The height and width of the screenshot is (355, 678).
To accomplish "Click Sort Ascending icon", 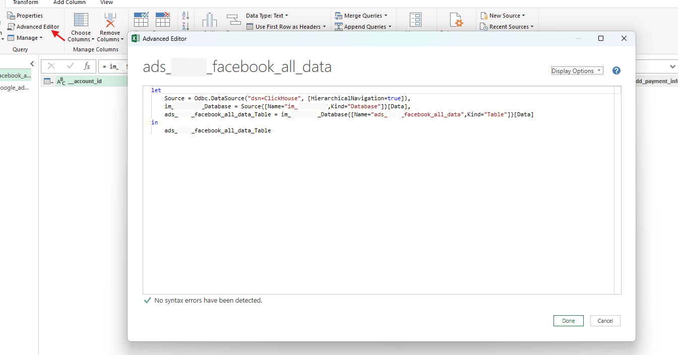I will 186,16.
